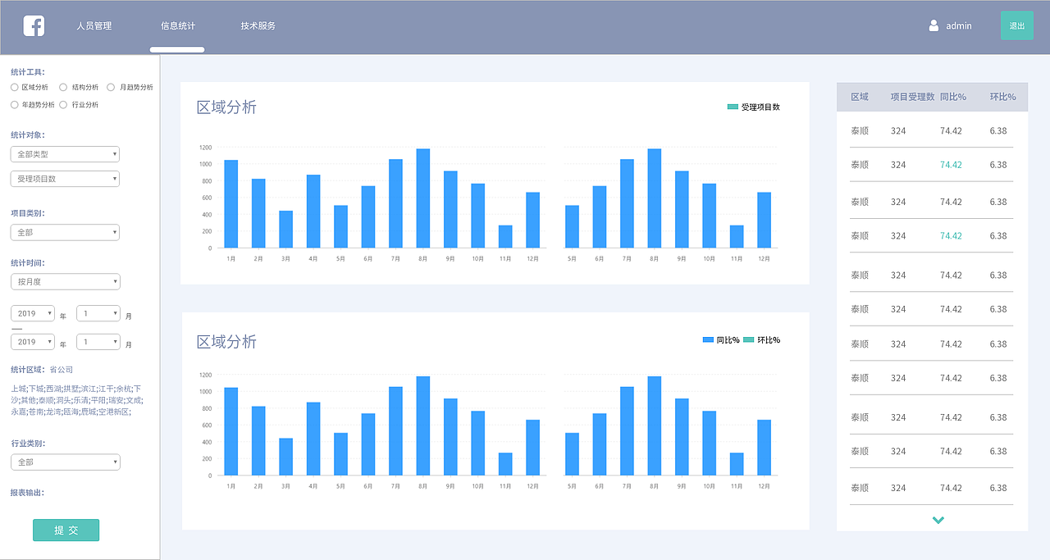Open the 全部类型 dropdown
Screen dimensions: 1050x560
(65, 154)
